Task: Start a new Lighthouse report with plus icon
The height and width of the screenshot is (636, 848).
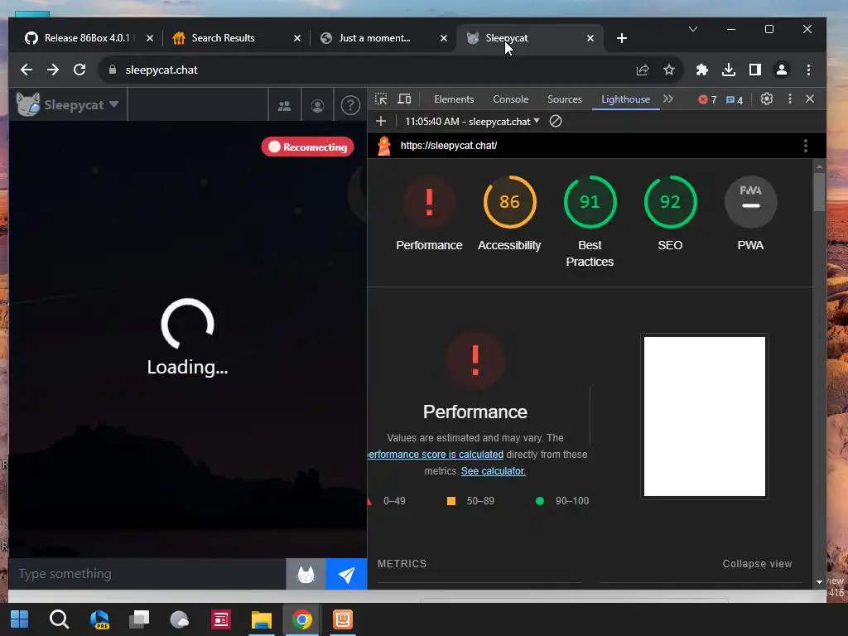Action: (x=381, y=121)
